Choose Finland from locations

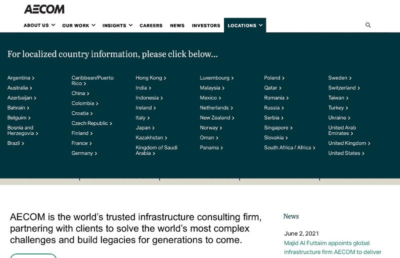pos(82,133)
